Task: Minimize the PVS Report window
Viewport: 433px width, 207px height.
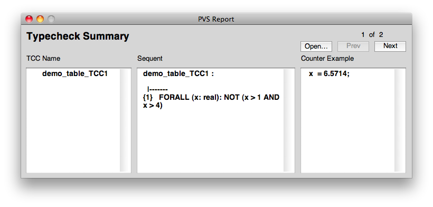Action: click(x=40, y=19)
